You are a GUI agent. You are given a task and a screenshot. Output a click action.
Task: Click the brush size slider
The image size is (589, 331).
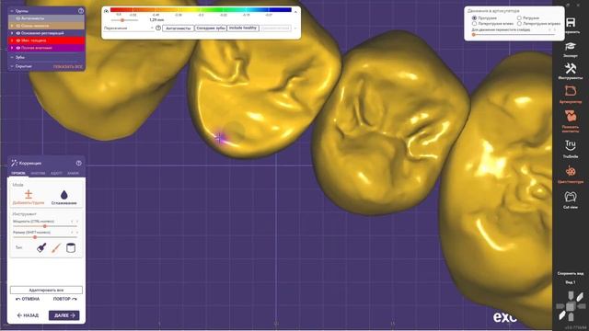pos(45,237)
